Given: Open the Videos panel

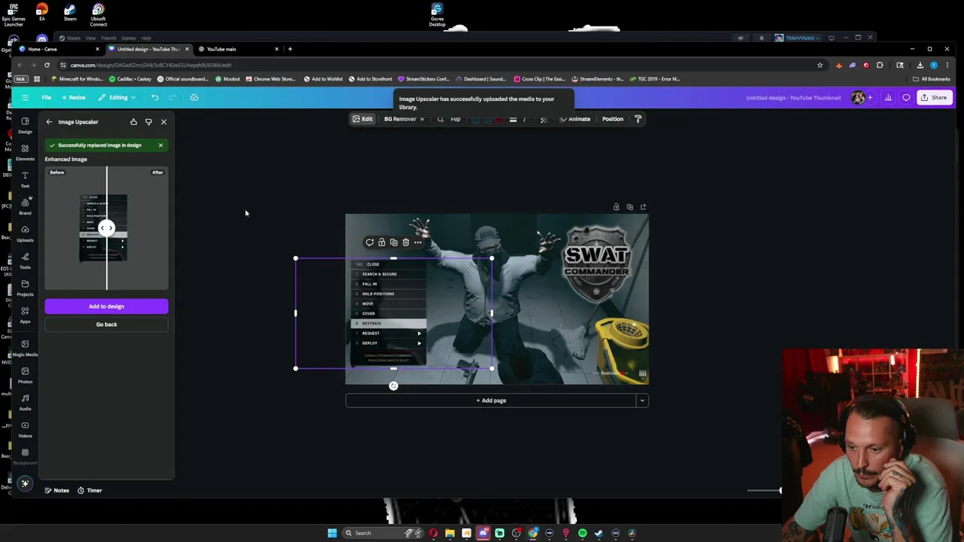Looking at the screenshot, I should (25, 429).
